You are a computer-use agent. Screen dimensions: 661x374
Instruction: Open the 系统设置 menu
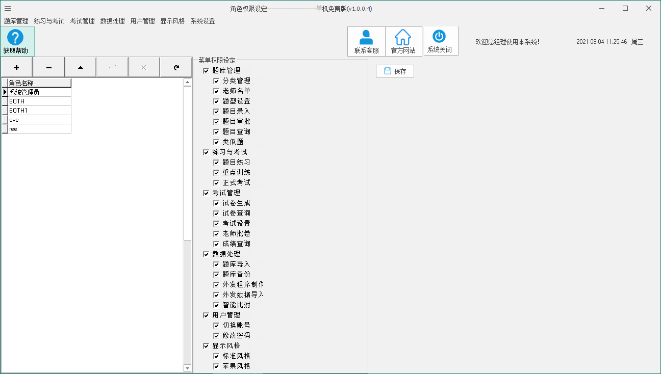(202, 21)
